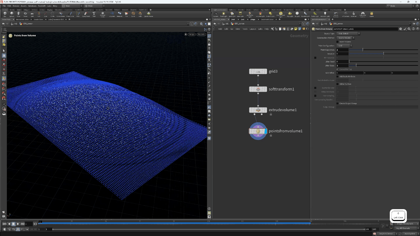Image resolution: width=420 pixels, height=236 pixels.
Task: Click the Torus shelf tool icon
Action: tap(25, 14)
